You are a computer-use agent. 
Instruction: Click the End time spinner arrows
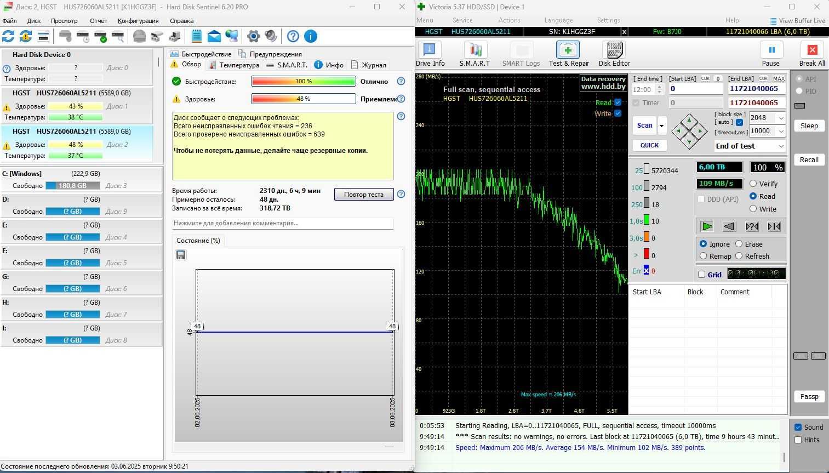tap(660, 89)
